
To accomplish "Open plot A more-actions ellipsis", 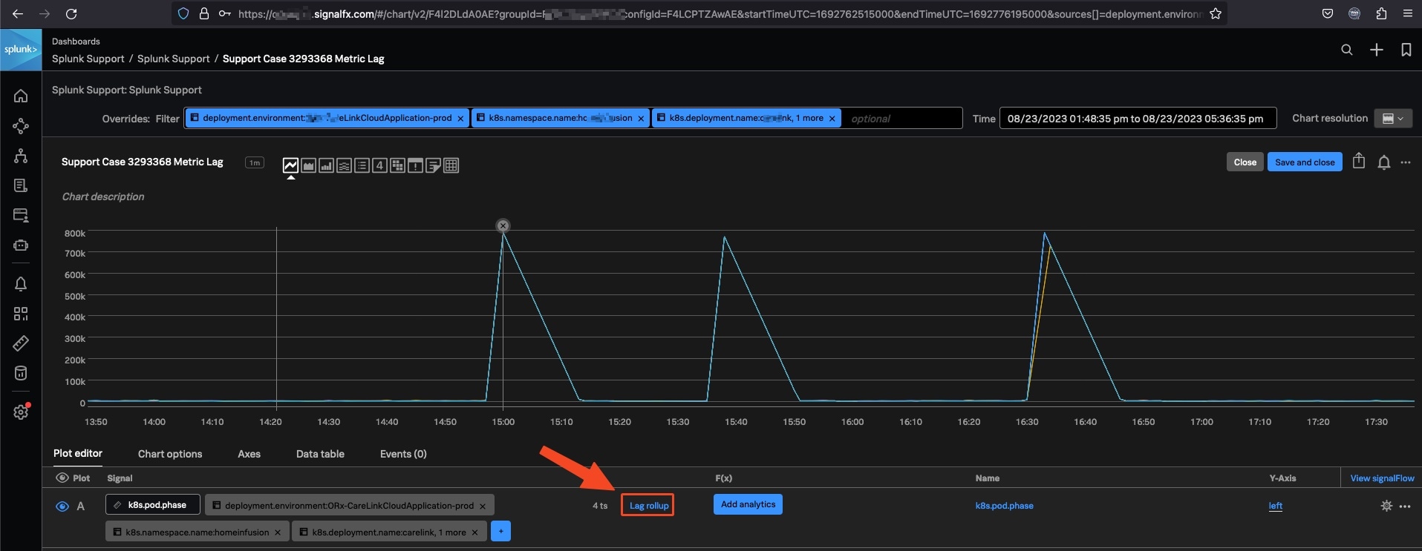I will [1404, 507].
